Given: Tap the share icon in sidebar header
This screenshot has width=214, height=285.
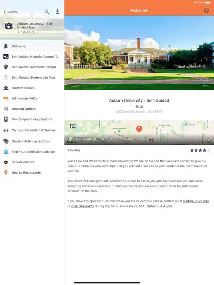Looking at the screenshot, I should coord(58,12).
